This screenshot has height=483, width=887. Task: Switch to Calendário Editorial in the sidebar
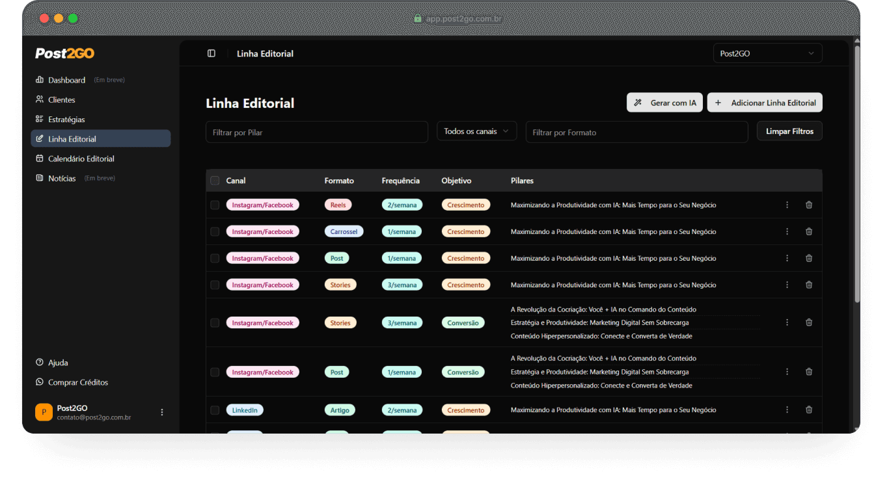(x=82, y=159)
